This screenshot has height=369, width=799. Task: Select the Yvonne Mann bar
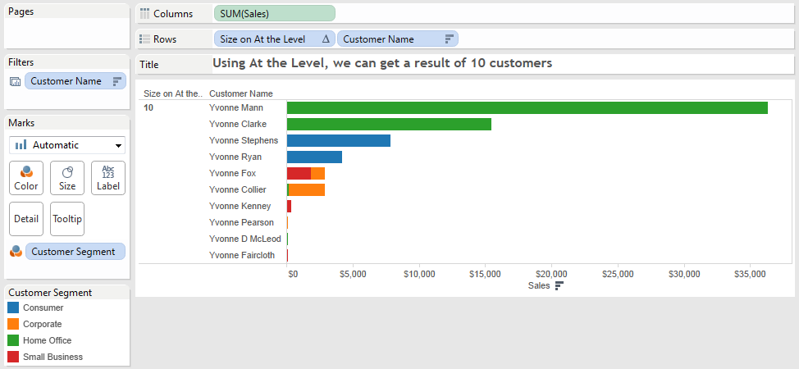pyautogui.click(x=527, y=107)
